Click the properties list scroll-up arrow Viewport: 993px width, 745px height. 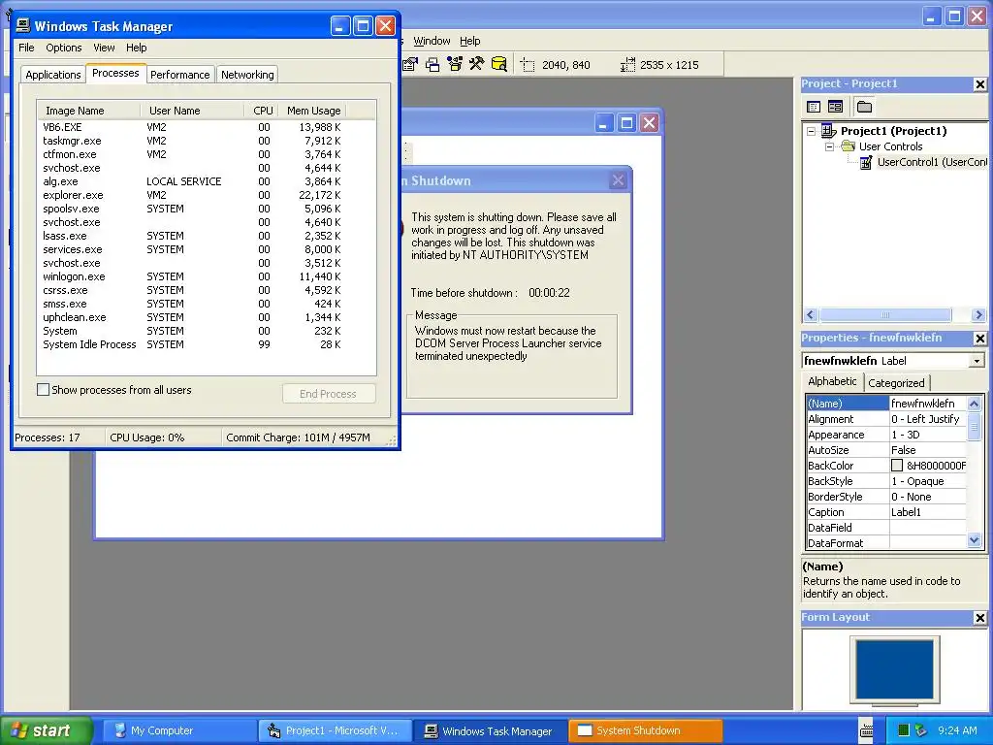974,404
